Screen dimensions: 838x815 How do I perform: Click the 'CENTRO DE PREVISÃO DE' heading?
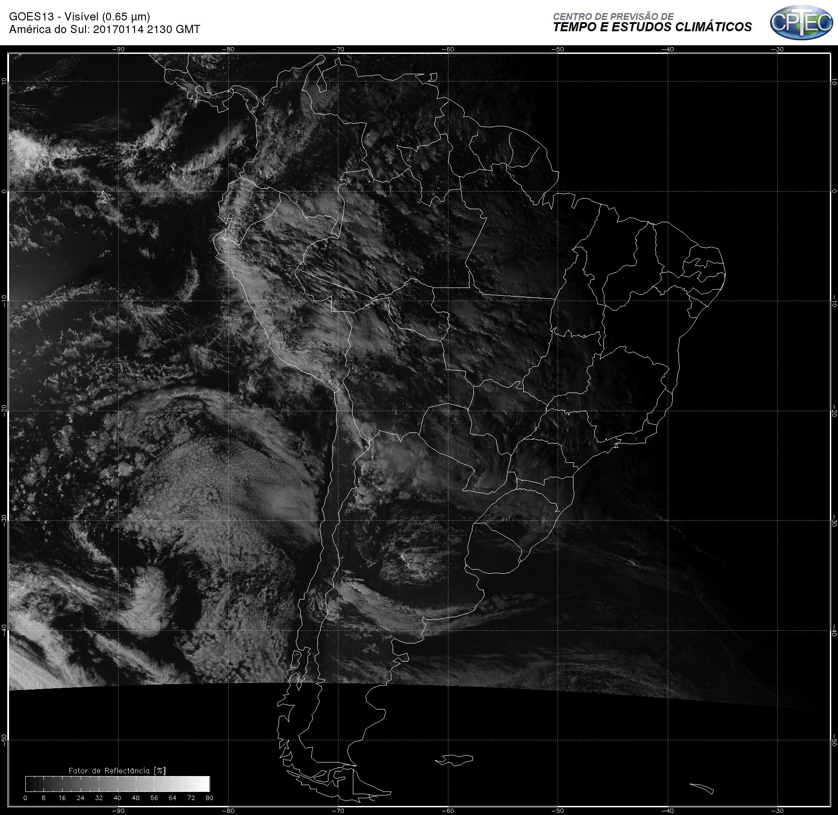(613, 17)
